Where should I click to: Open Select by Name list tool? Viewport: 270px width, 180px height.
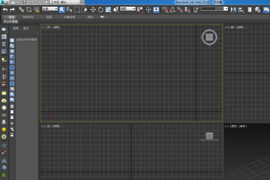click(x=69, y=9)
